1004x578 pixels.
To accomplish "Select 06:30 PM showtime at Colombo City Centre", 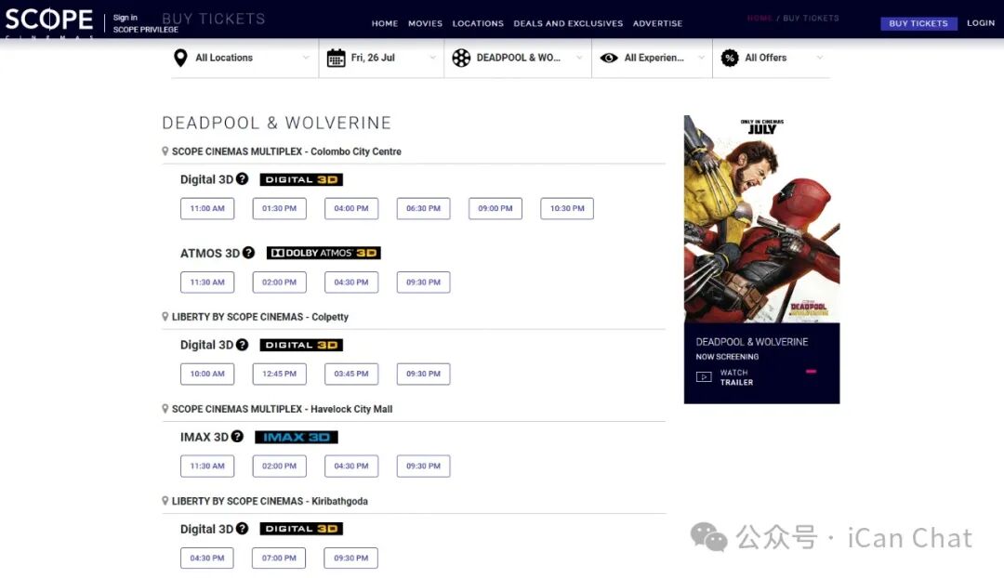I will click(423, 209).
